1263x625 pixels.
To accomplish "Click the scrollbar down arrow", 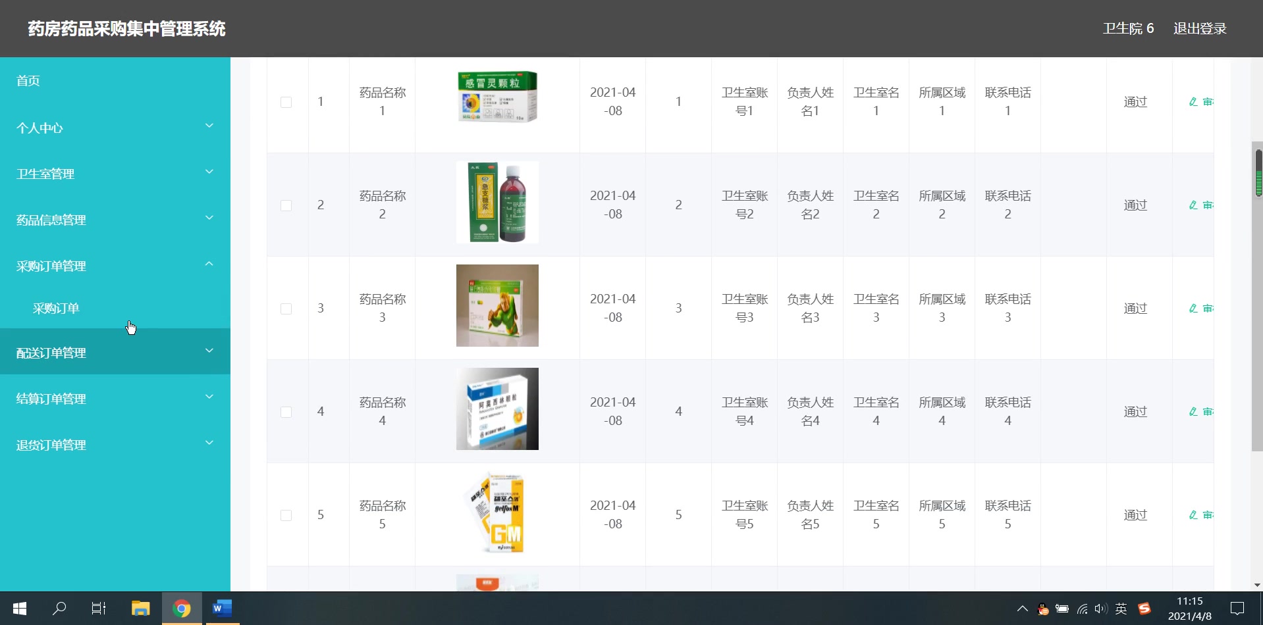I will pos(1257,585).
